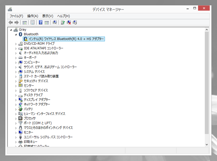Close the デバイス マネージャー window
The image size is (217, 161).
point(204,8)
